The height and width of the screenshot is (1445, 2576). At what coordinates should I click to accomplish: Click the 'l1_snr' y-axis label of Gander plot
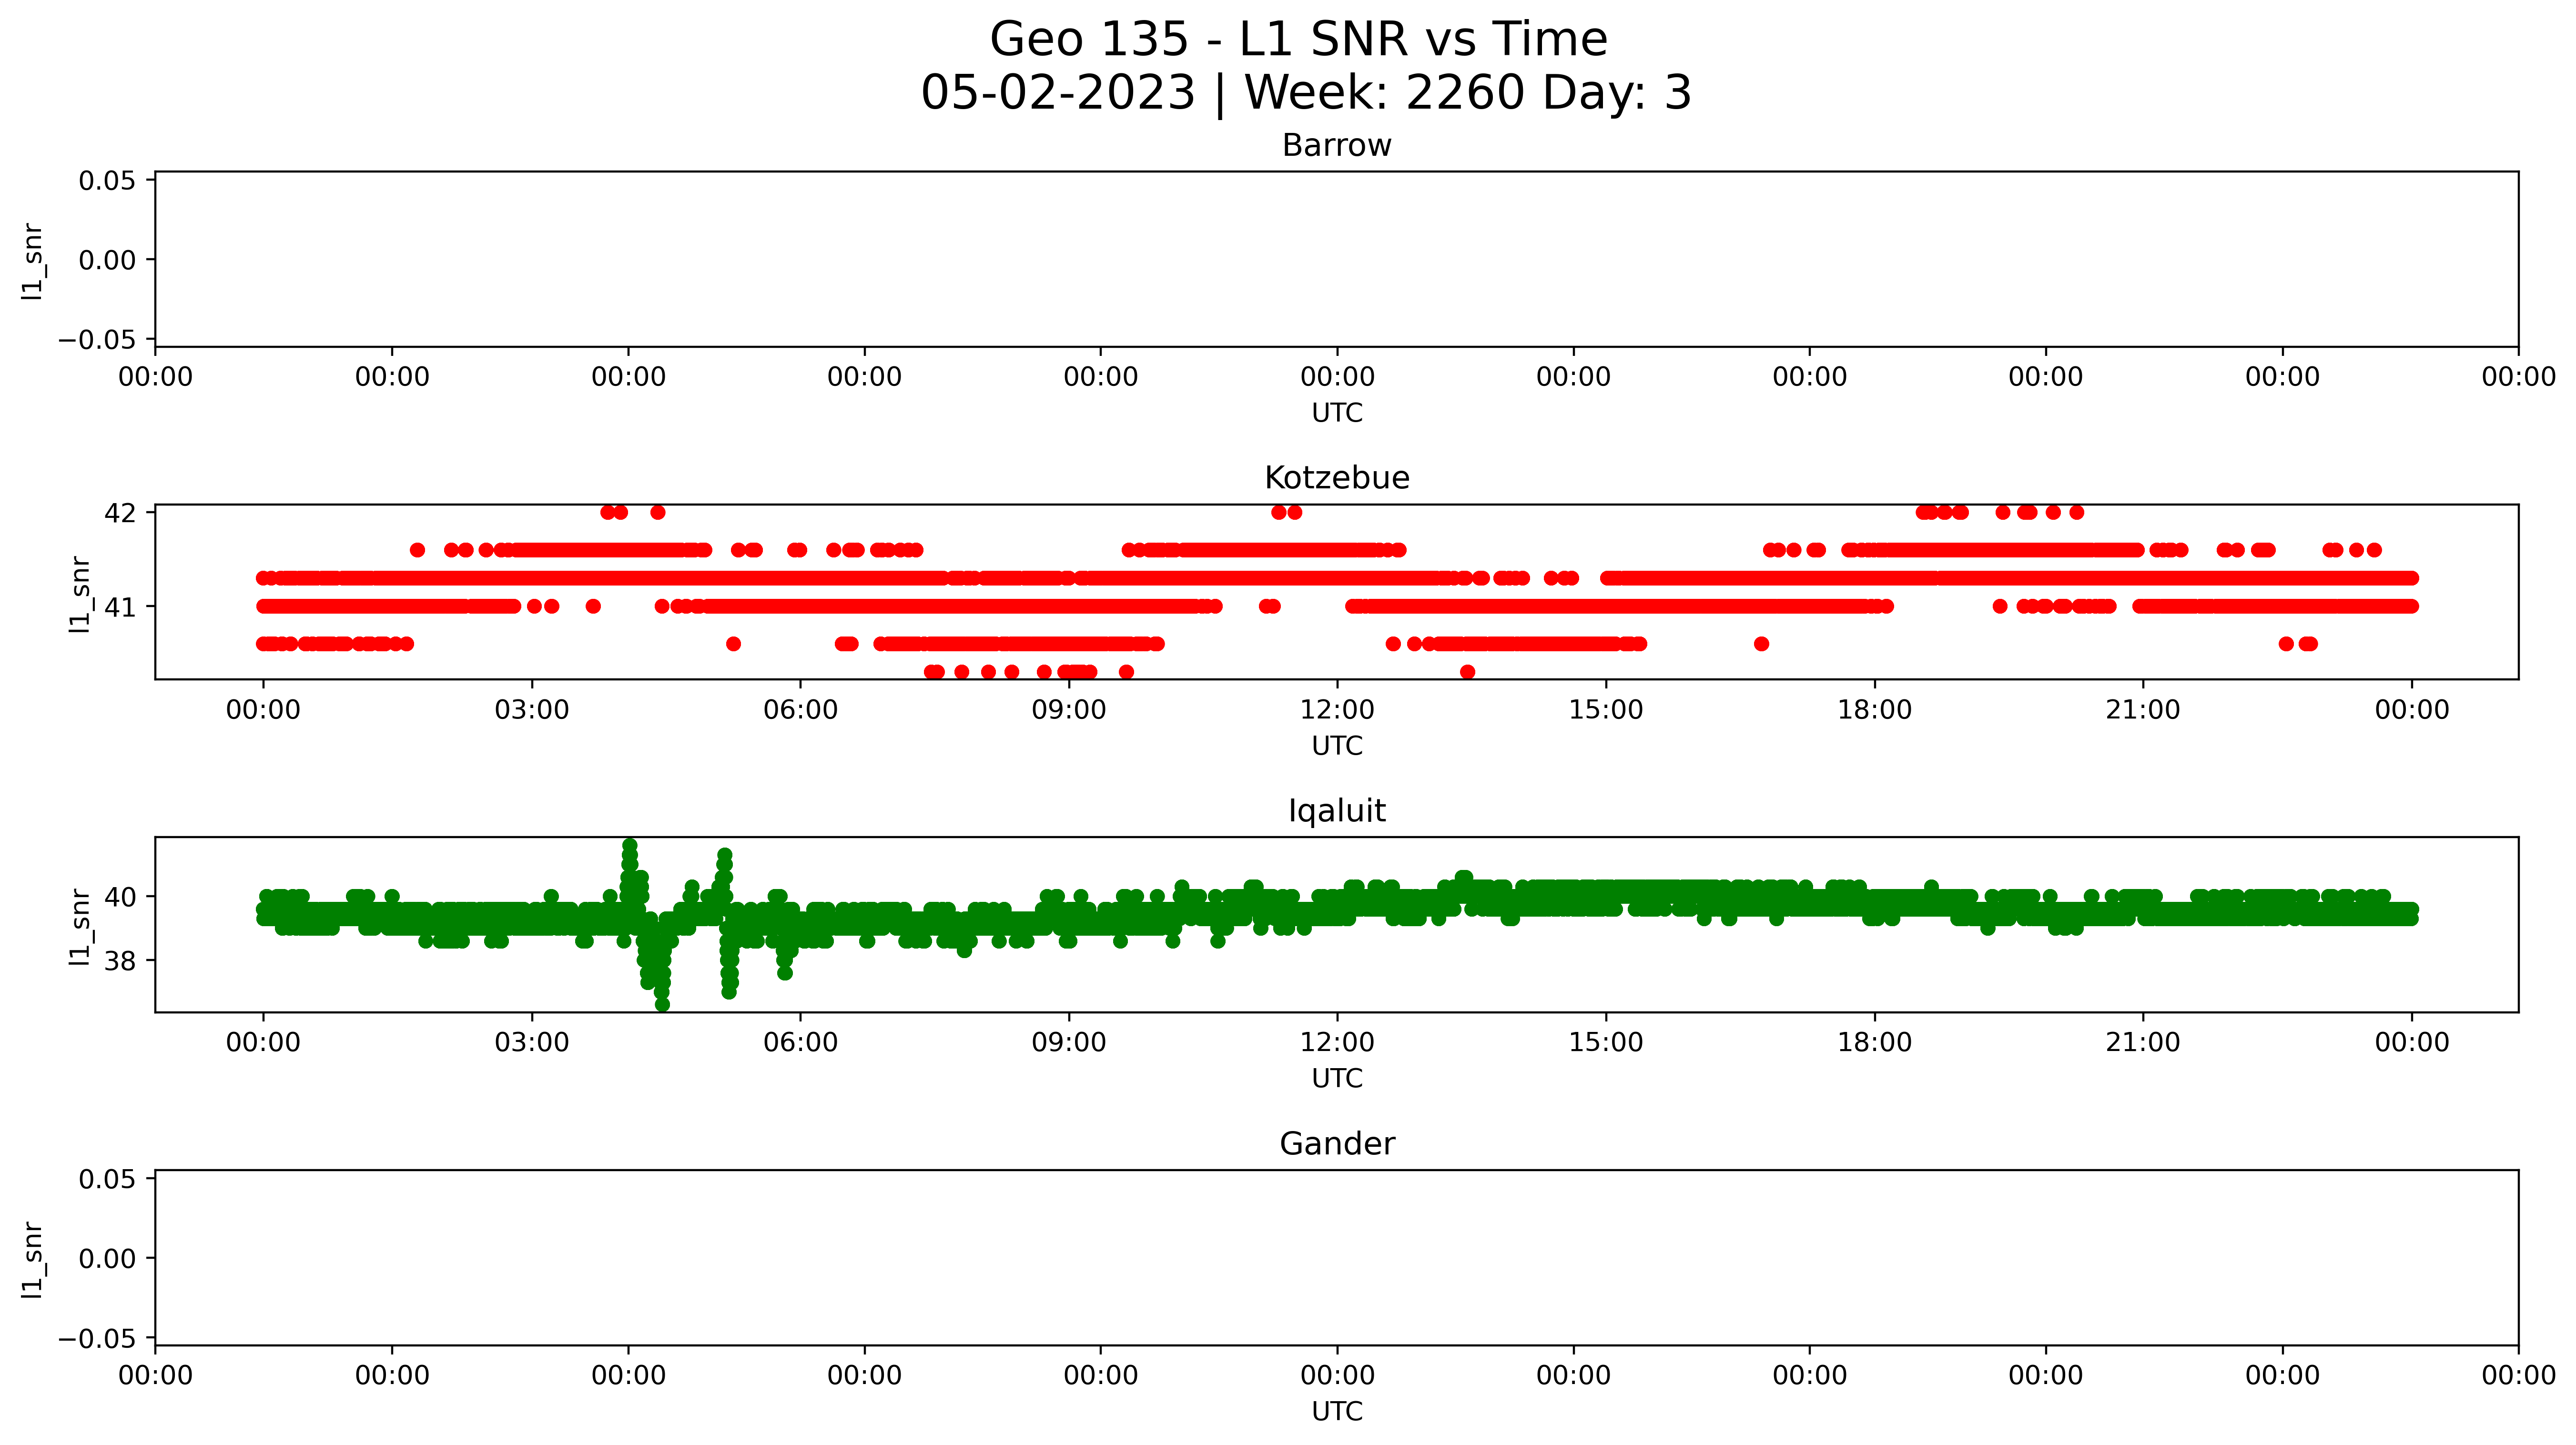tap(33, 1260)
